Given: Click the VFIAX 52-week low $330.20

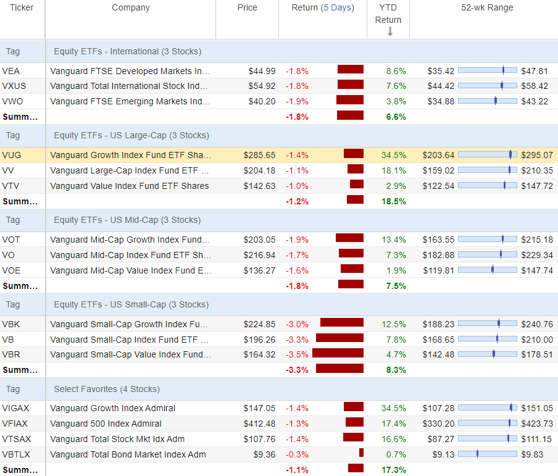Looking at the screenshot, I should click(x=438, y=424).
